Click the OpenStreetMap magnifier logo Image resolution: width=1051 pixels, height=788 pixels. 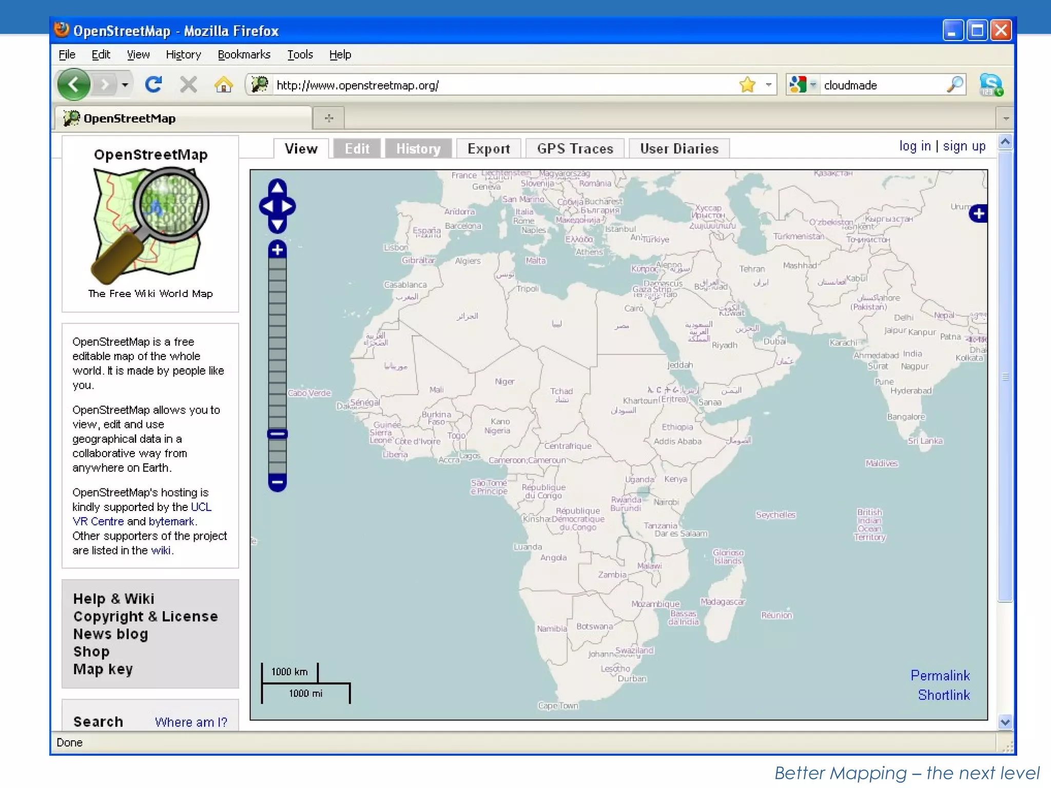[150, 226]
